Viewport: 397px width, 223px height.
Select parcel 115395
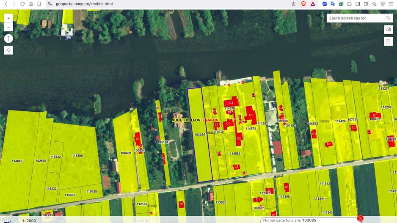click(x=77, y=156)
